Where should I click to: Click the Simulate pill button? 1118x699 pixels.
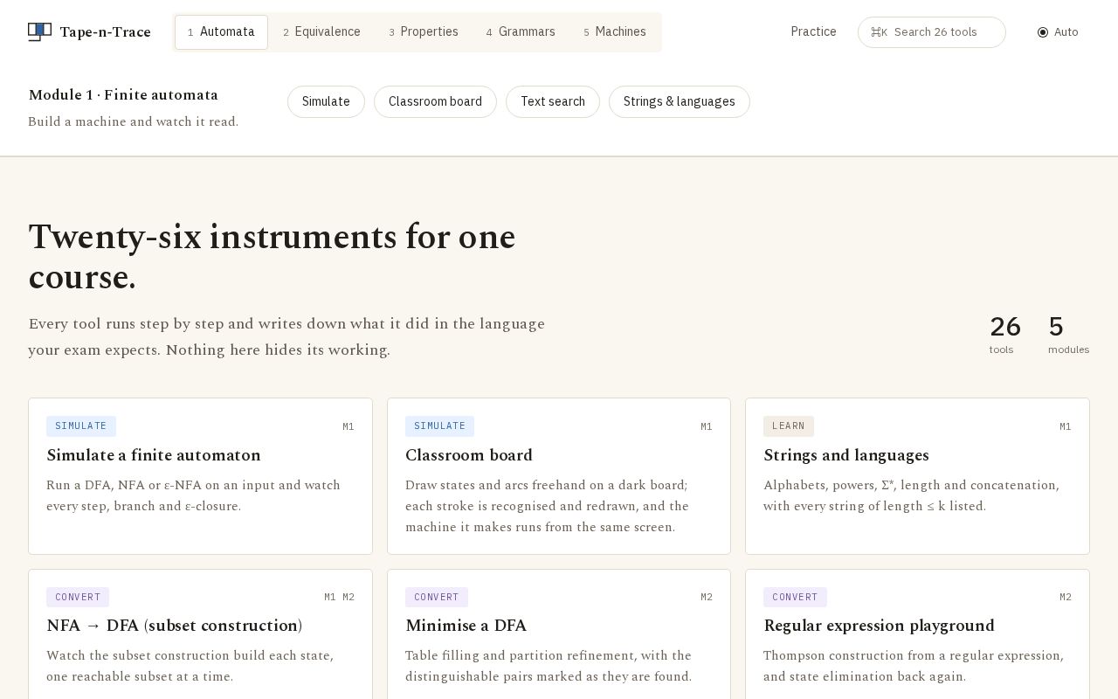pyautogui.click(x=326, y=101)
